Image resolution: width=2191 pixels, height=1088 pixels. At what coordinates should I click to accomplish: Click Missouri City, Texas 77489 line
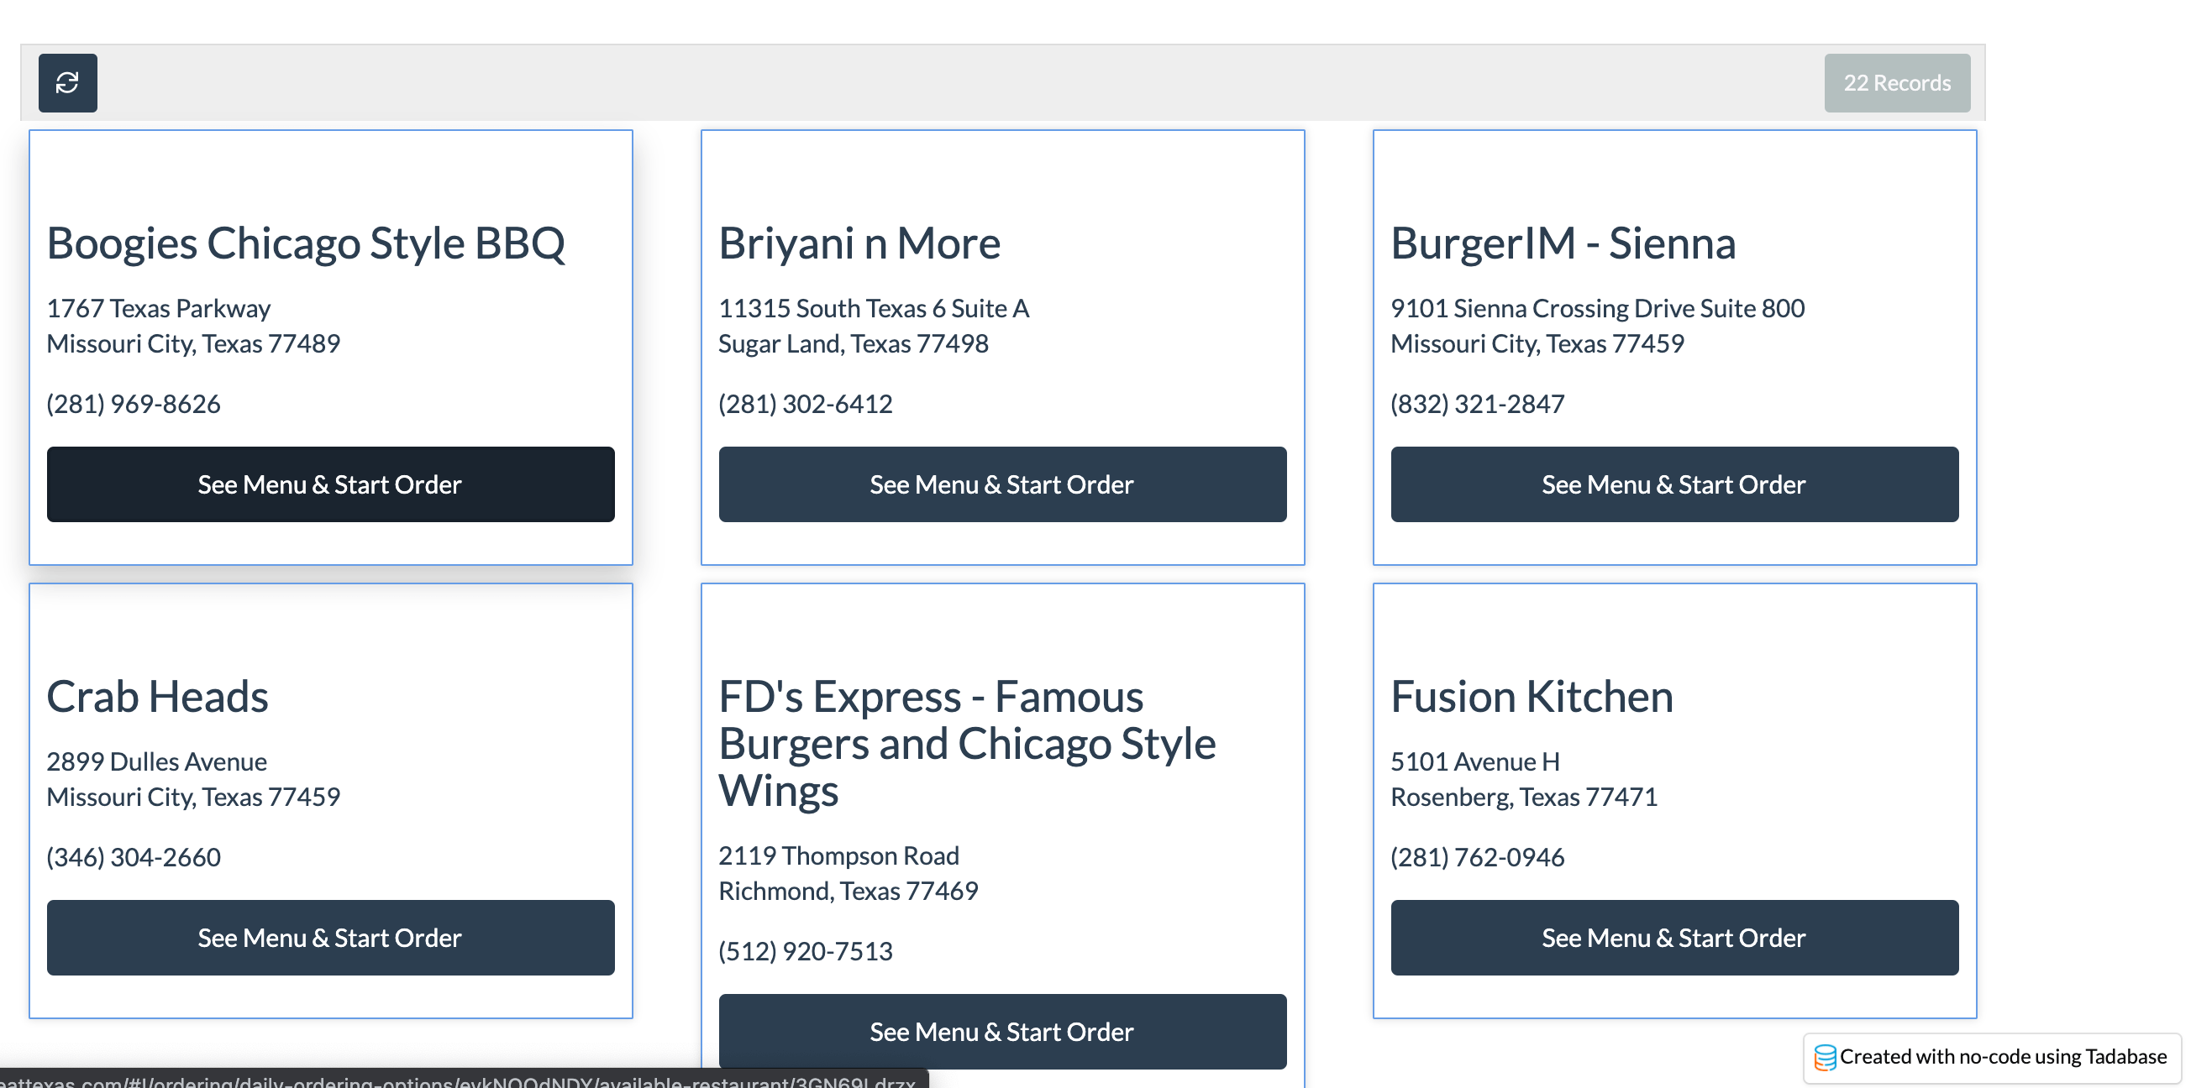point(193,343)
